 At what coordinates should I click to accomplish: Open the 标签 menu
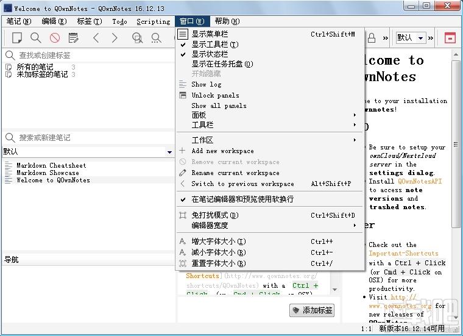pos(90,21)
